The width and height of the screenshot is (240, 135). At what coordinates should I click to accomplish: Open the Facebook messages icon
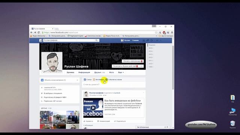coord(148,40)
